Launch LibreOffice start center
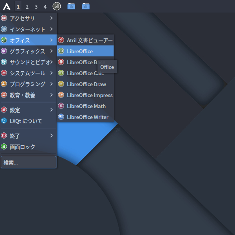 (85, 51)
